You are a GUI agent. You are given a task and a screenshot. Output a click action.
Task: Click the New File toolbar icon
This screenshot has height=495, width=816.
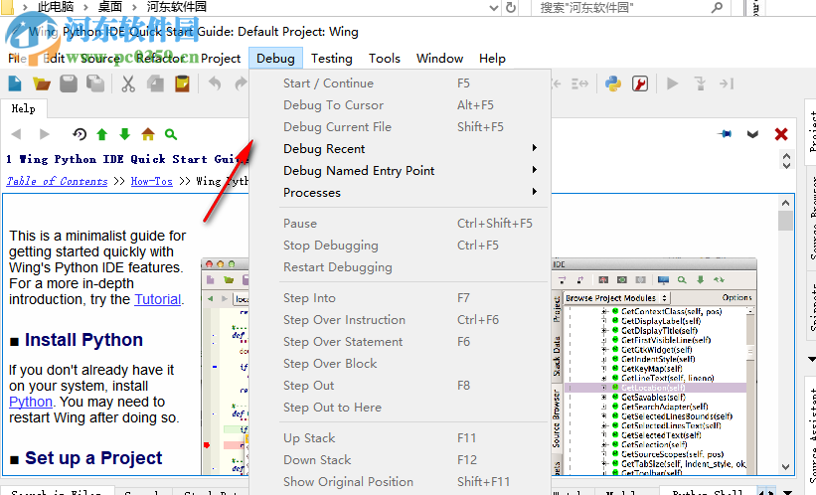pos(15,83)
